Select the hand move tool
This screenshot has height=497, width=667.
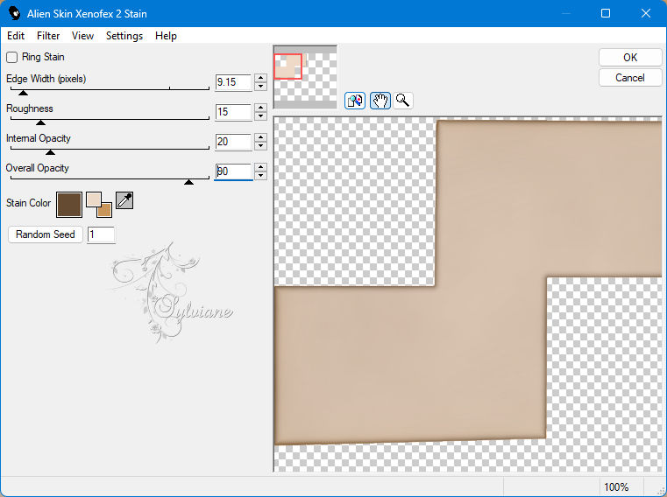380,101
